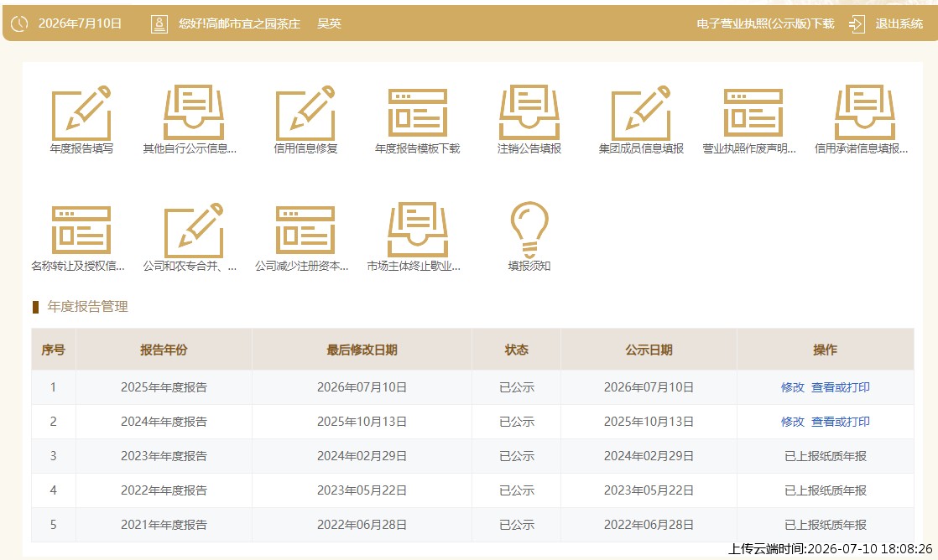938x560 pixels.
Task: Click the user profile icon in the header
Action: pyautogui.click(x=159, y=24)
